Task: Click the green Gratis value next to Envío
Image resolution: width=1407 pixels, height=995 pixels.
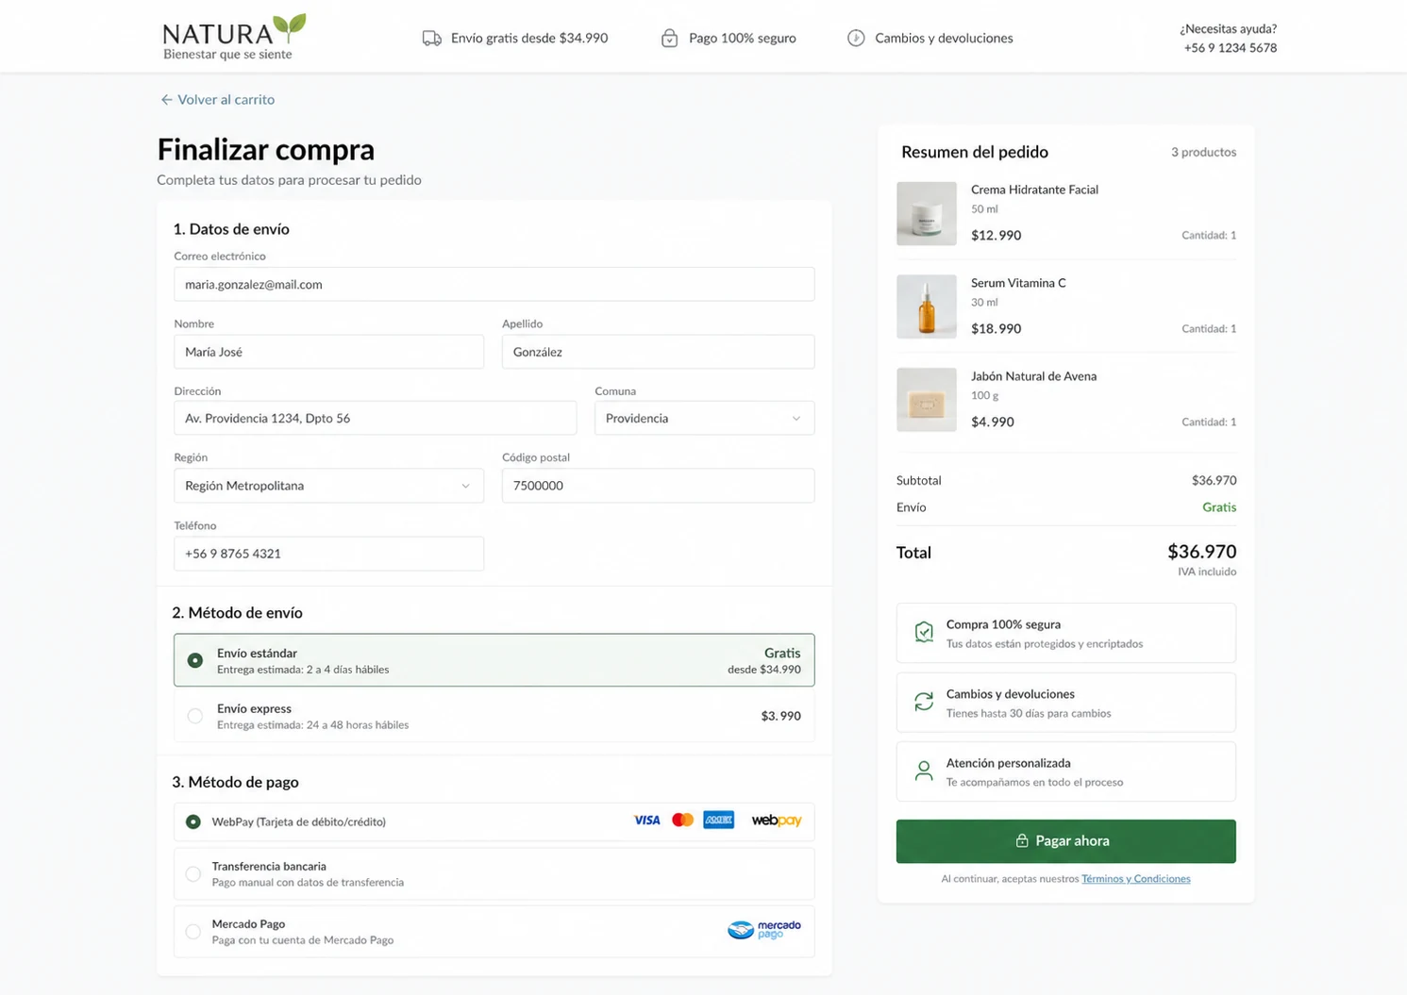Action: (1219, 507)
